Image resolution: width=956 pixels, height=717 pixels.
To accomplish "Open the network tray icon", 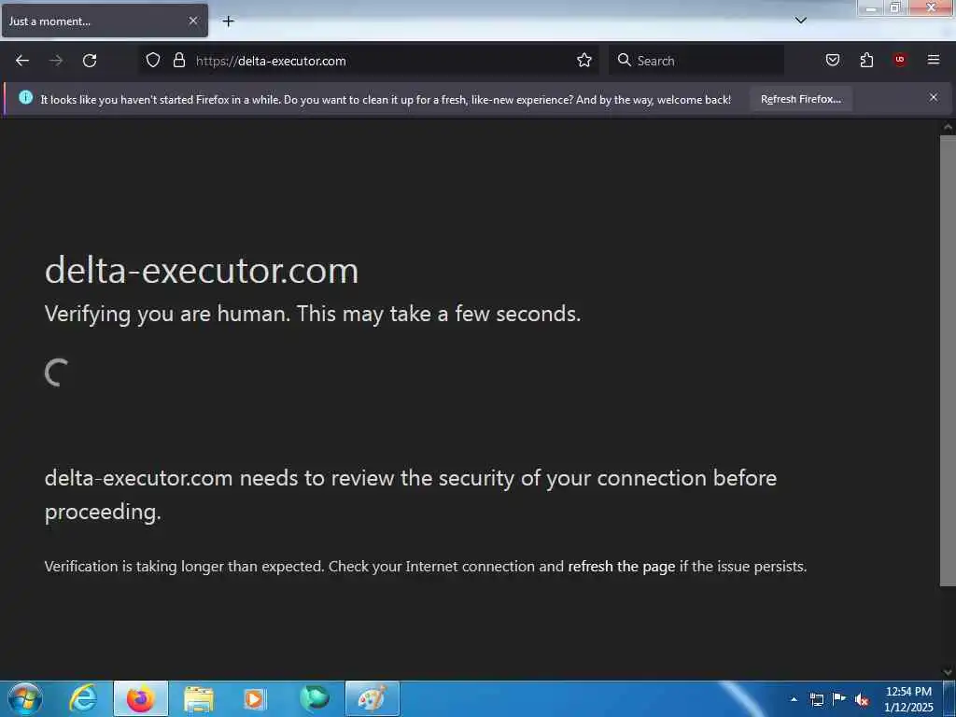I will coord(816,699).
